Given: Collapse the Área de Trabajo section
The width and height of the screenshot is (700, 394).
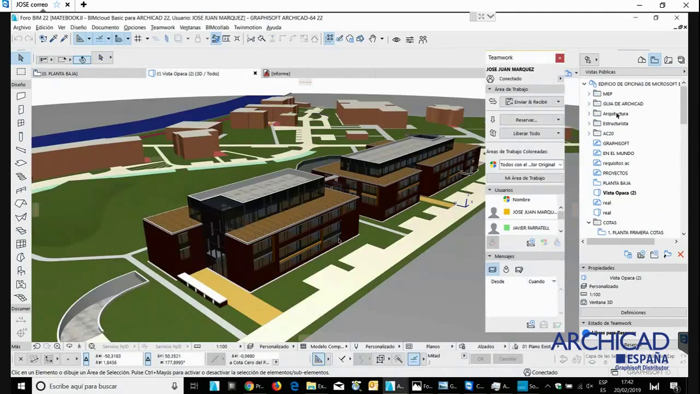Looking at the screenshot, I should tap(490, 89).
